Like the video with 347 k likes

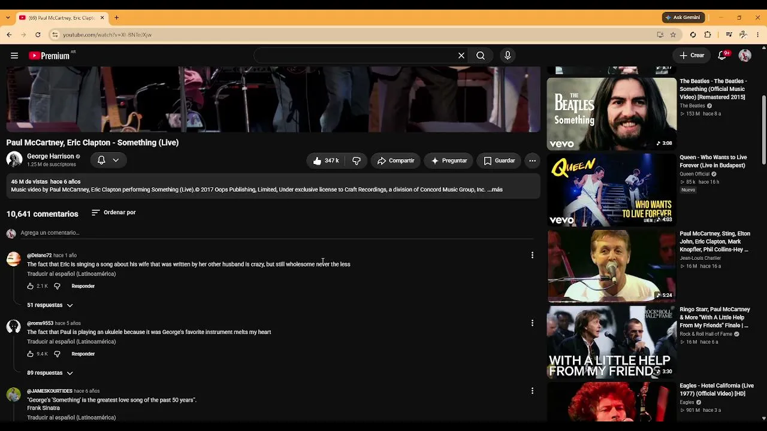326,160
